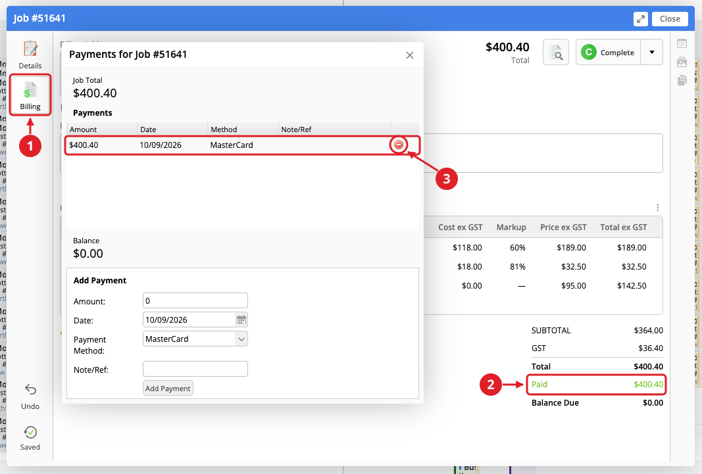Expand the Payment Method dropdown

click(241, 339)
